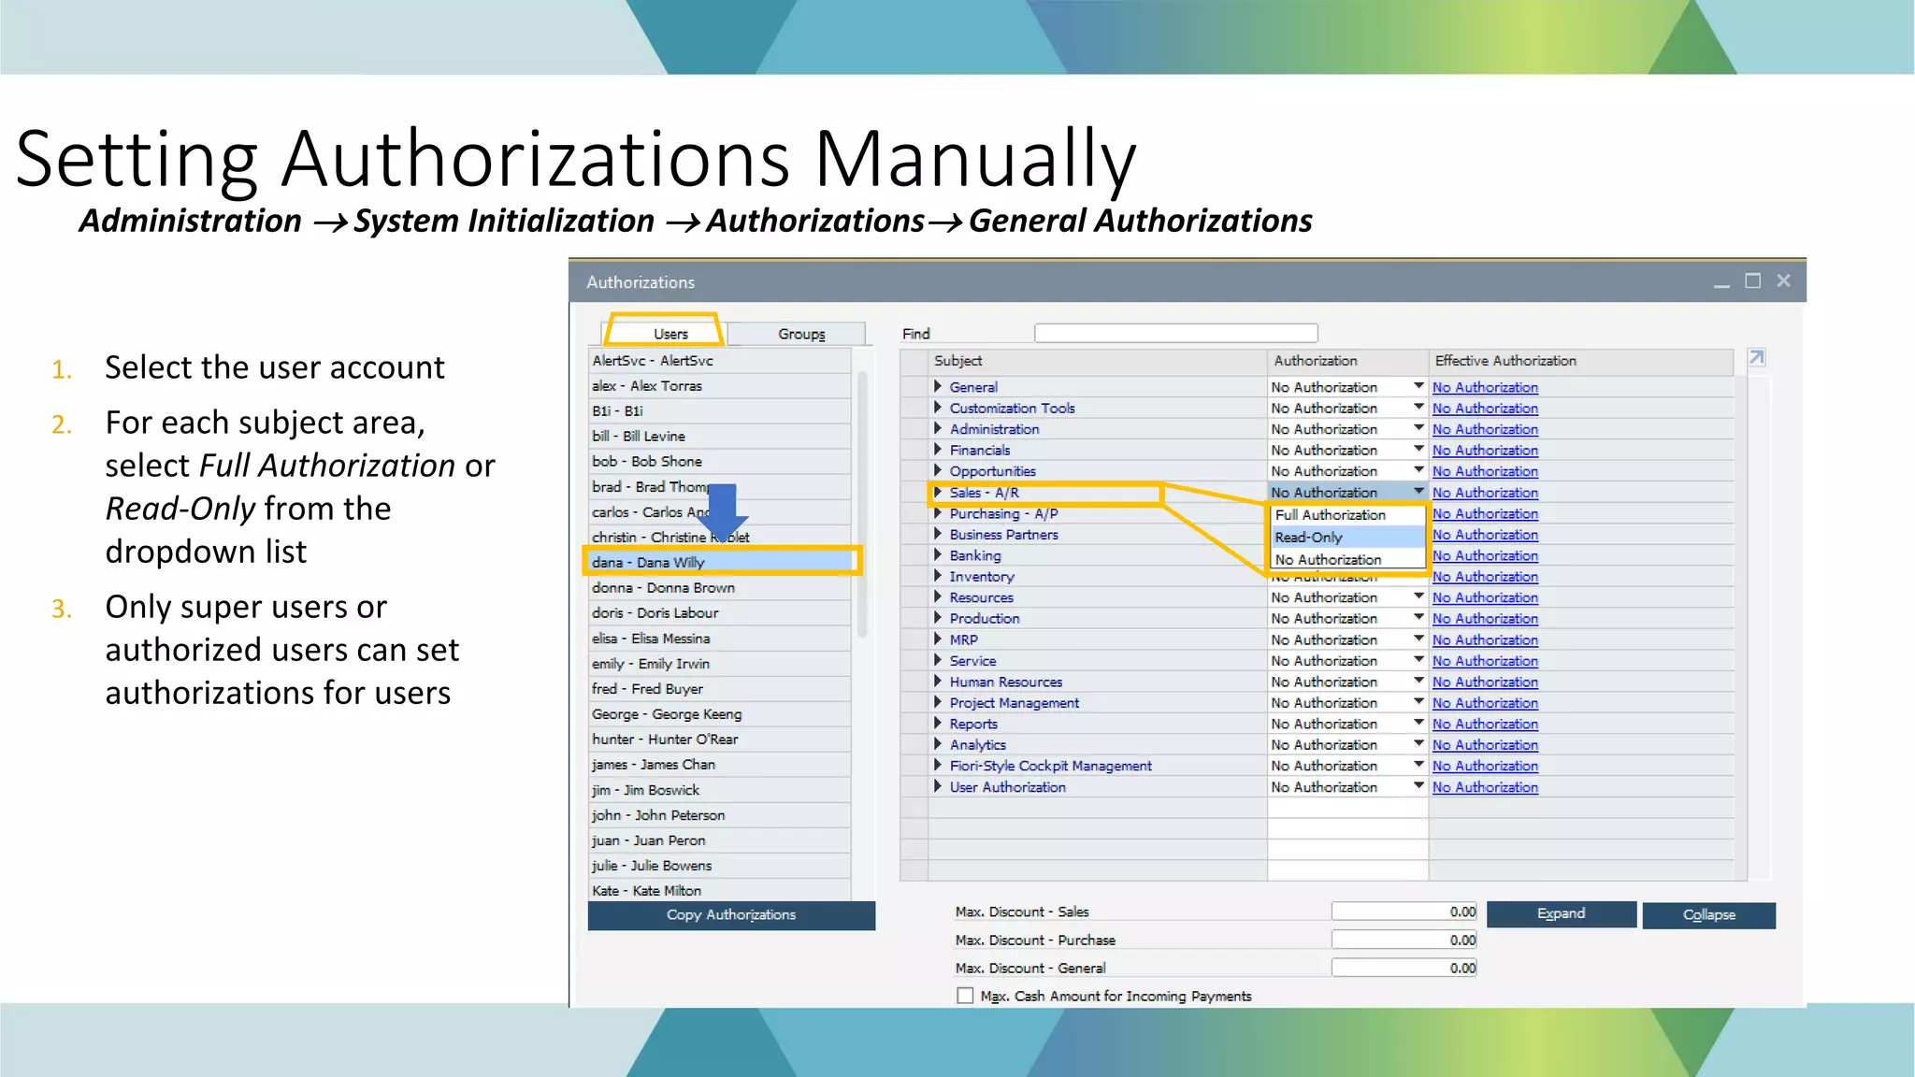Click the user list vertical scrollbar
The height and width of the screenshot is (1077, 1915).
[x=862, y=505]
